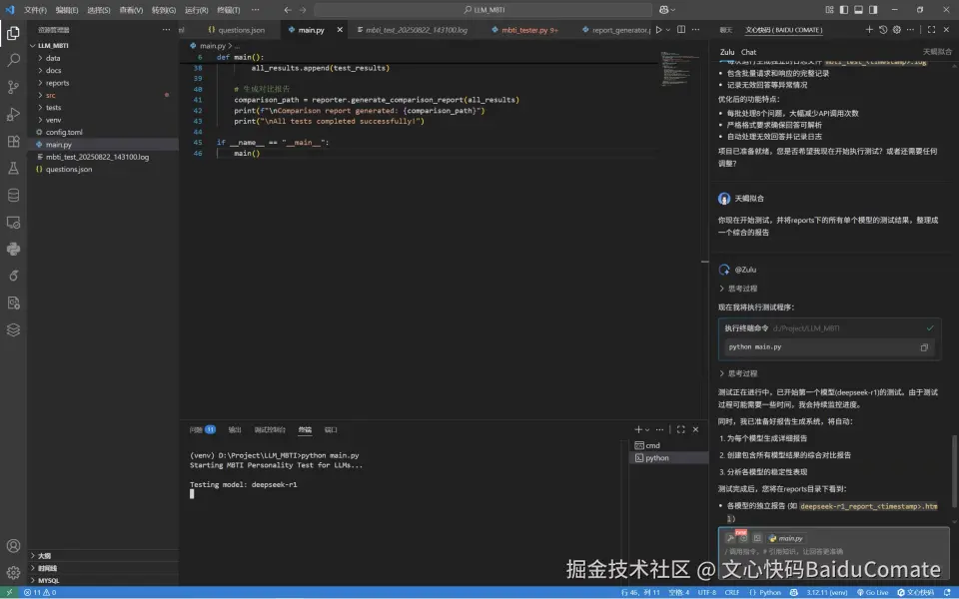This screenshot has width=959, height=599.
Task: Click the Run Python File play button
Action: pos(658,30)
